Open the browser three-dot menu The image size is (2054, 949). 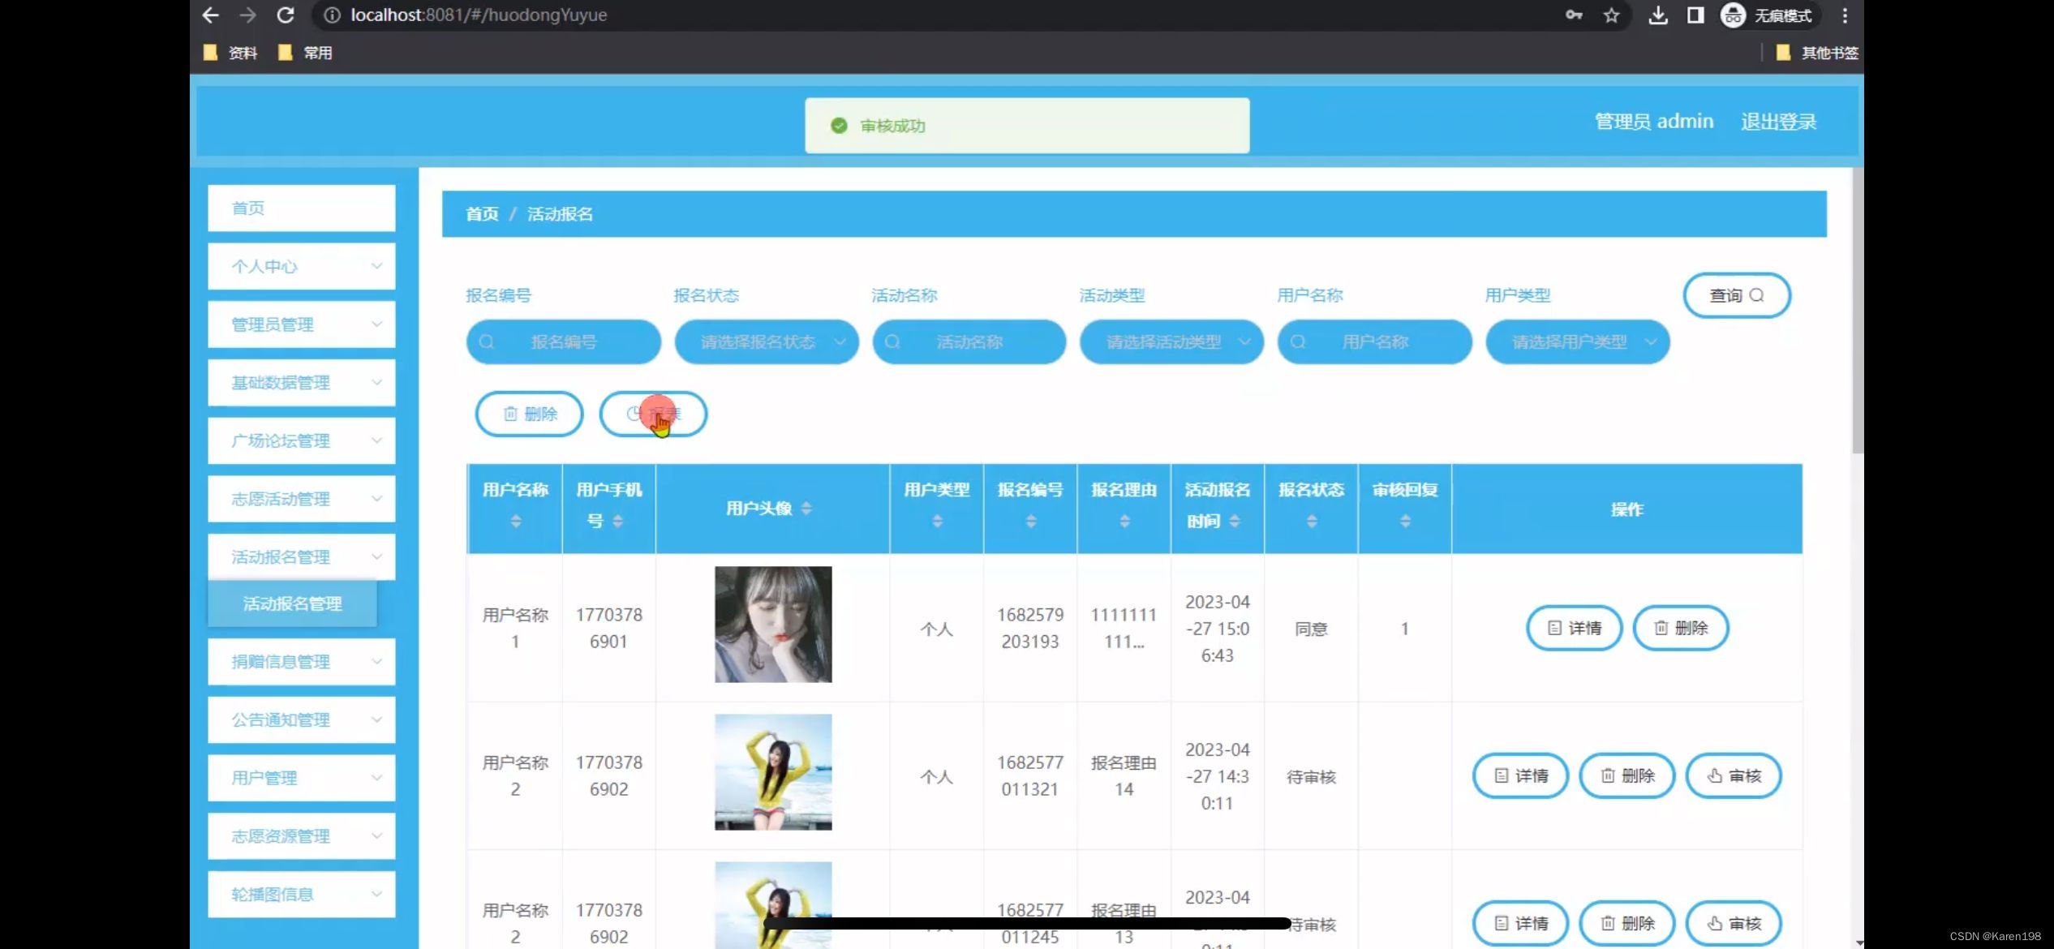(x=1845, y=15)
